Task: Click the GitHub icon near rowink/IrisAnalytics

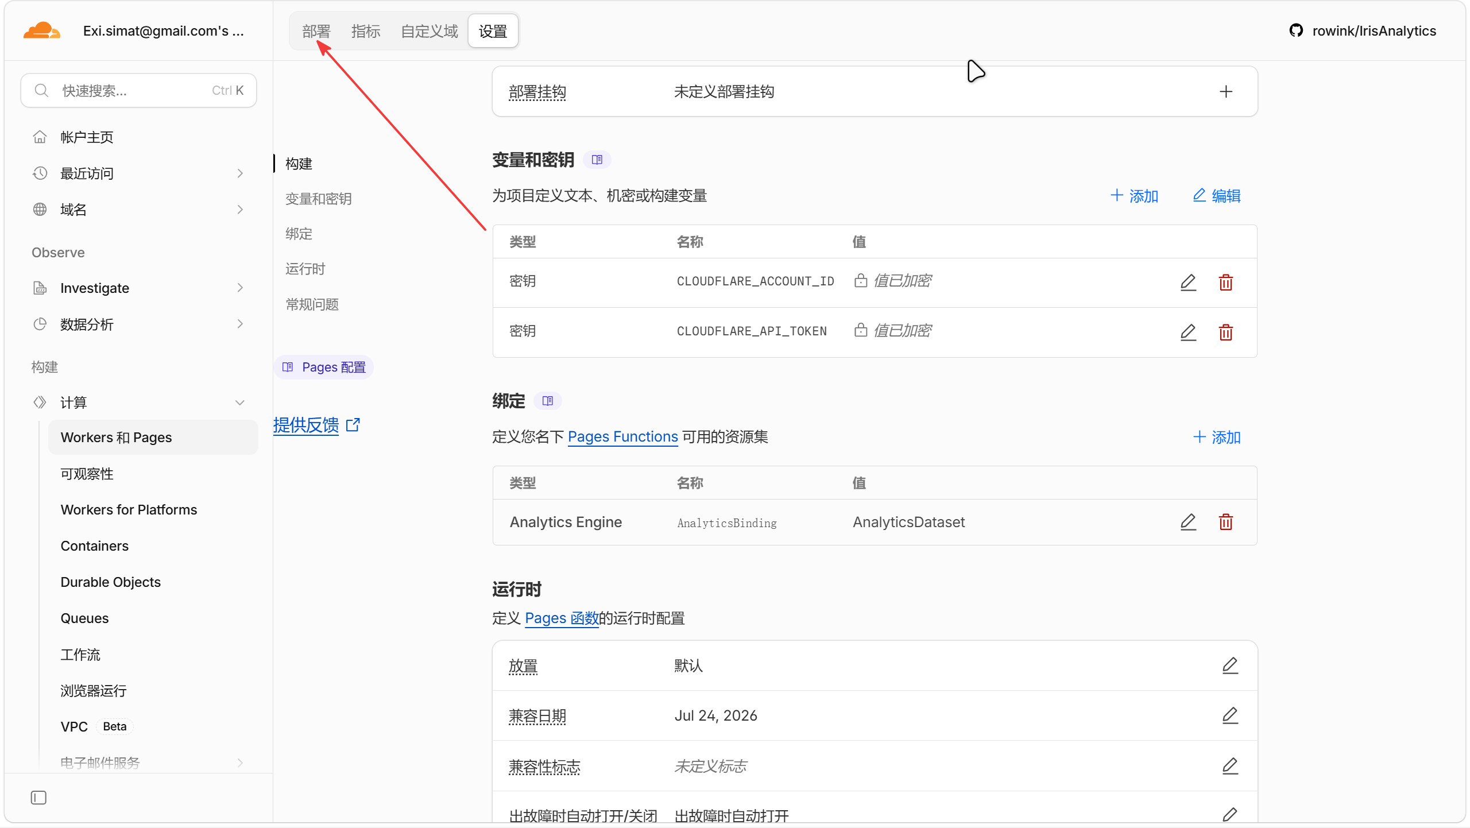Action: click(x=1296, y=30)
